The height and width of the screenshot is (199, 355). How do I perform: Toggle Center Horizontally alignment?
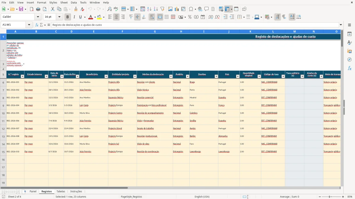(x=116, y=17)
